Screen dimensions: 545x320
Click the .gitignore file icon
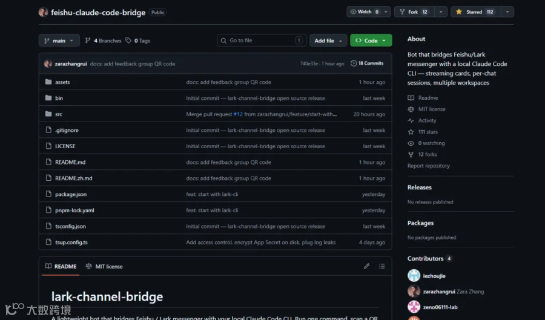point(48,130)
